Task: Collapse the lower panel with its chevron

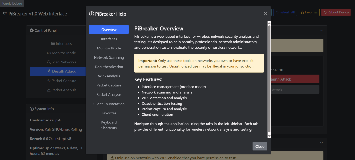Action: click(321, 143)
